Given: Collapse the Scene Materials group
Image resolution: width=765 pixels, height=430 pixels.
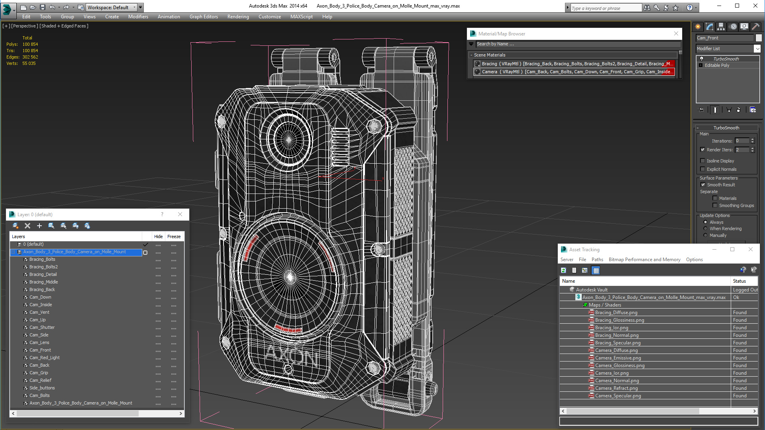Looking at the screenshot, I should click(471, 55).
